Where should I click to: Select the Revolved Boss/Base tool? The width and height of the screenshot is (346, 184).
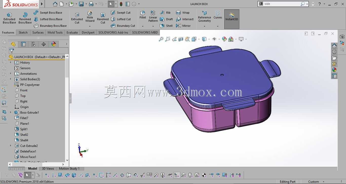click(x=25, y=18)
